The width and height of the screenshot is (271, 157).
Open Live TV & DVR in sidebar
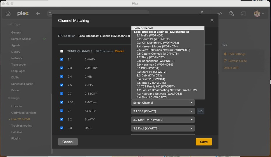point(21,119)
